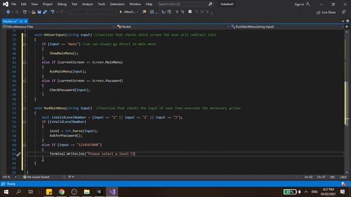Click the Navigate Backward arrow icon
The width and height of the screenshot is (351, 197).
(x=8, y=12)
